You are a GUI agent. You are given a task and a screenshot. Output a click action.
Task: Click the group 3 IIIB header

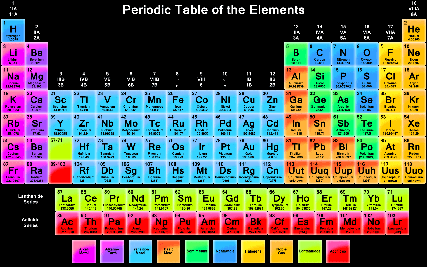(61, 79)
